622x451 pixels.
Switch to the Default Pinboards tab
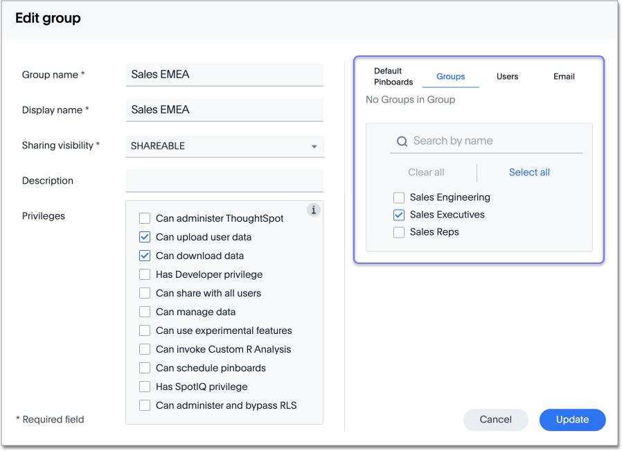point(393,76)
